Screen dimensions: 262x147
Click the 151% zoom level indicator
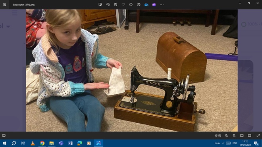coord(218,136)
